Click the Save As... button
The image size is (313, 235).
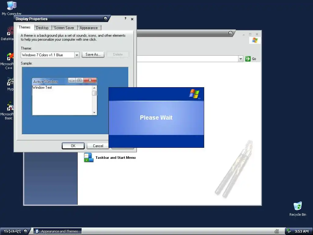[x=93, y=54]
